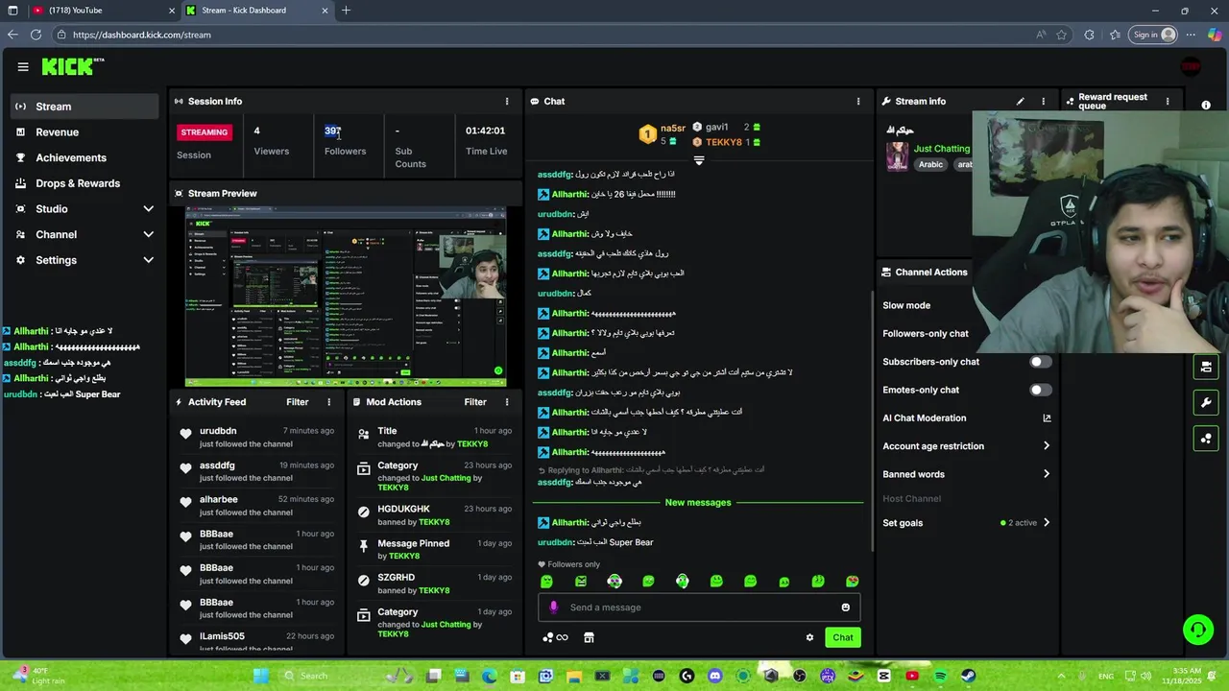Expand the Studio submenu chevron
This screenshot has height=691, width=1229.
click(148, 209)
